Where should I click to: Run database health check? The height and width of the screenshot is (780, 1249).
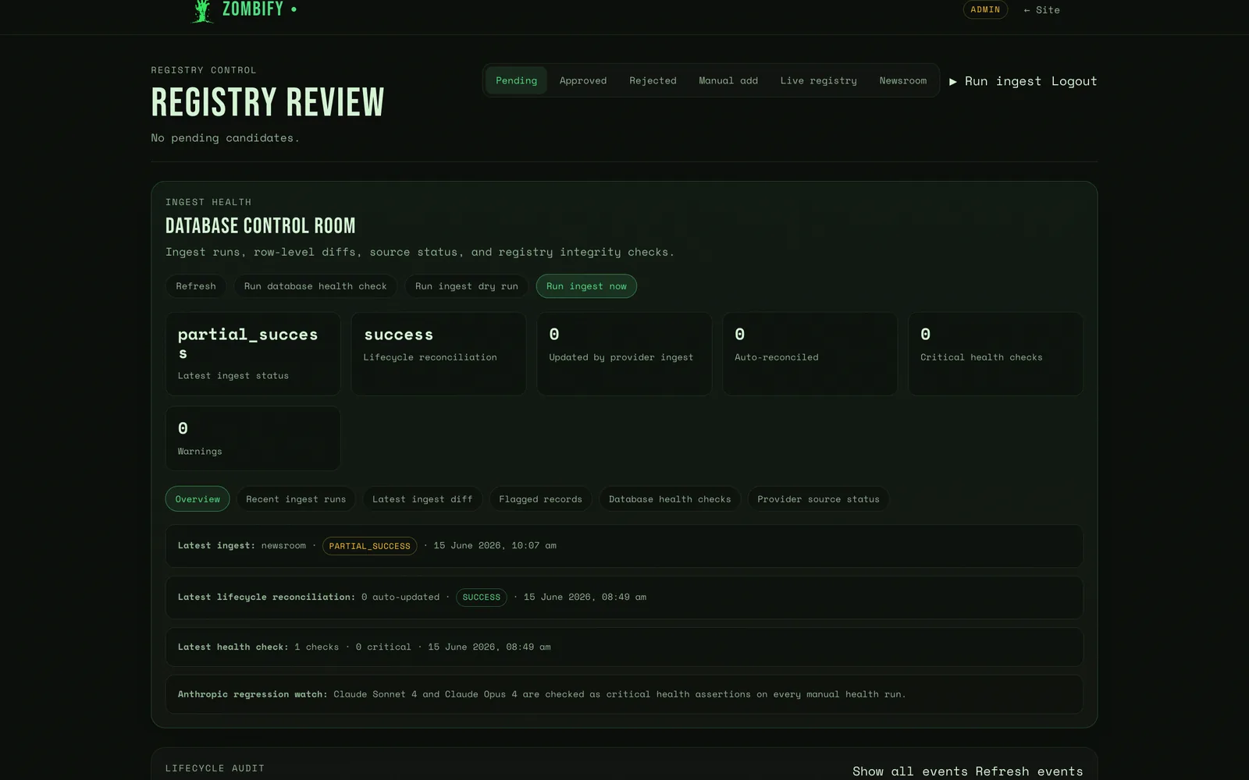click(315, 286)
